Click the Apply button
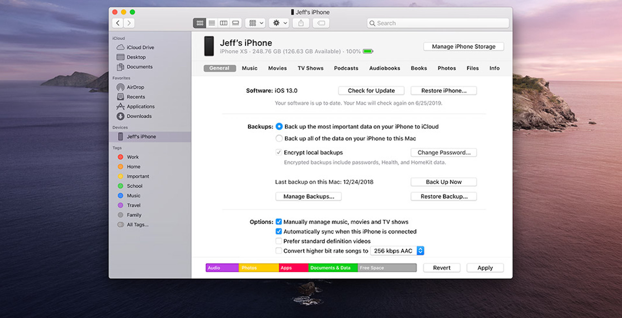The height and width of the screenshot is (318, 622). pyautogui.click(x=485, y=268)
